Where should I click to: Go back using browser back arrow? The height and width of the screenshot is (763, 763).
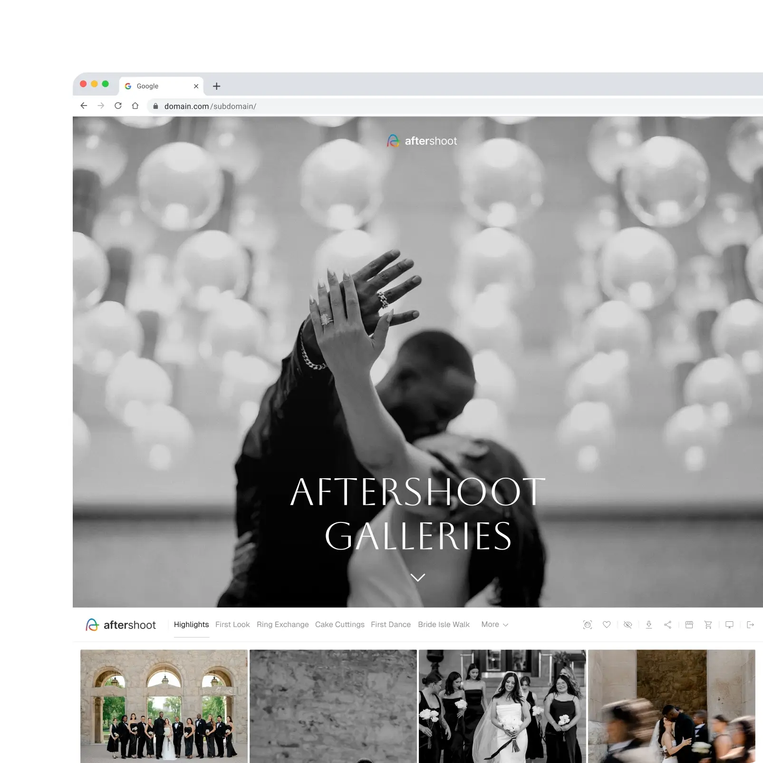click(84, 106)
